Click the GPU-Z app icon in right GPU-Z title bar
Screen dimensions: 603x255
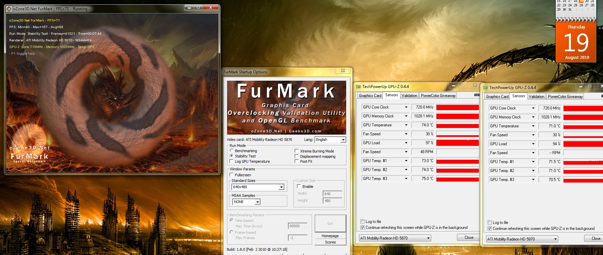[485, 88]
